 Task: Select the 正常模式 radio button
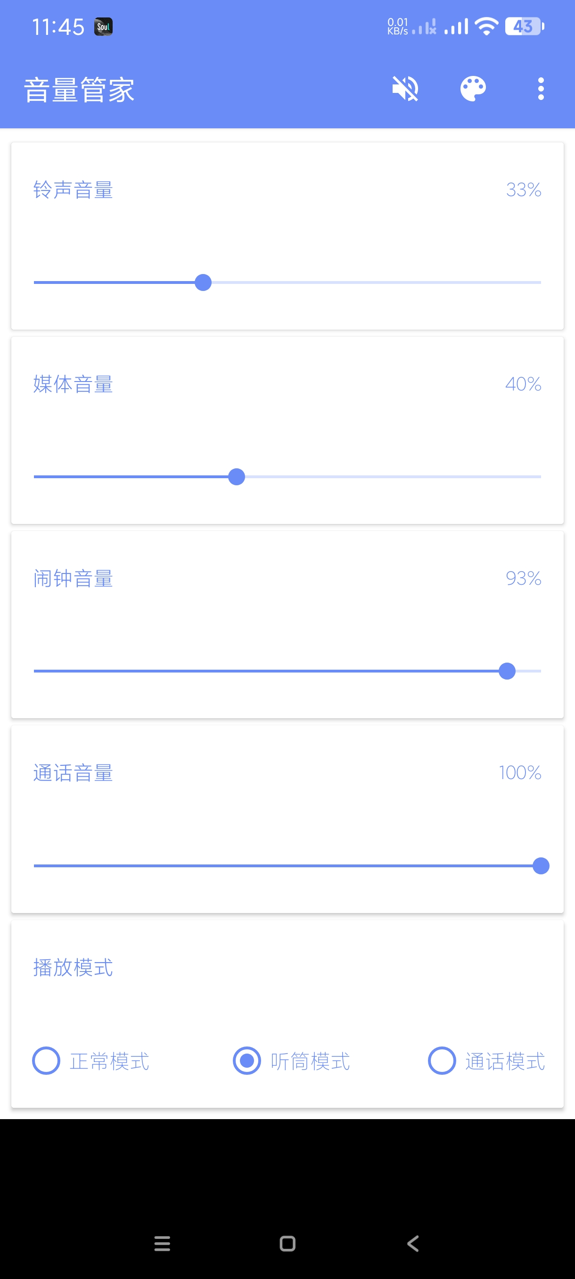(47, 1061)
